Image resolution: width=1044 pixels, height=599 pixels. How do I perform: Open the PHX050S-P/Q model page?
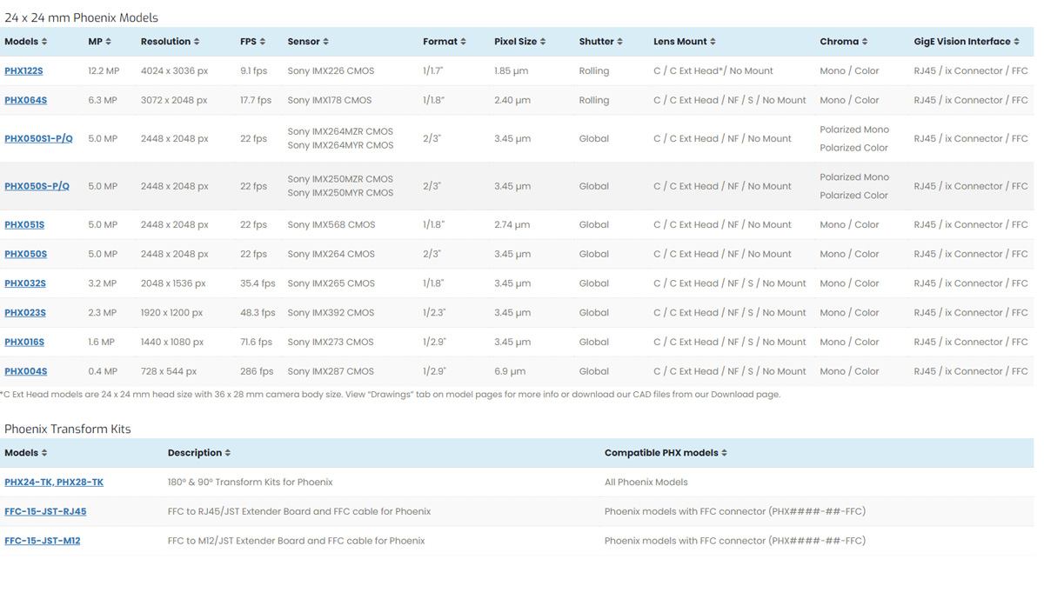click(37, 186)
